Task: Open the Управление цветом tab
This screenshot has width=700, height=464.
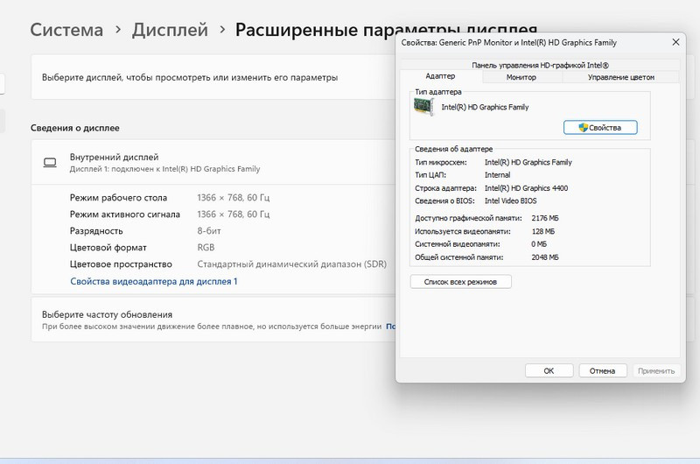Action: (621, 77)
